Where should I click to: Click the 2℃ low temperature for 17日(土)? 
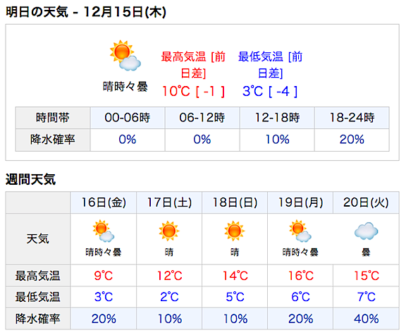pos(169,297)
